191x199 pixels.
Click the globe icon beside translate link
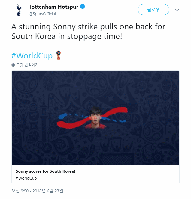[13, 65]
